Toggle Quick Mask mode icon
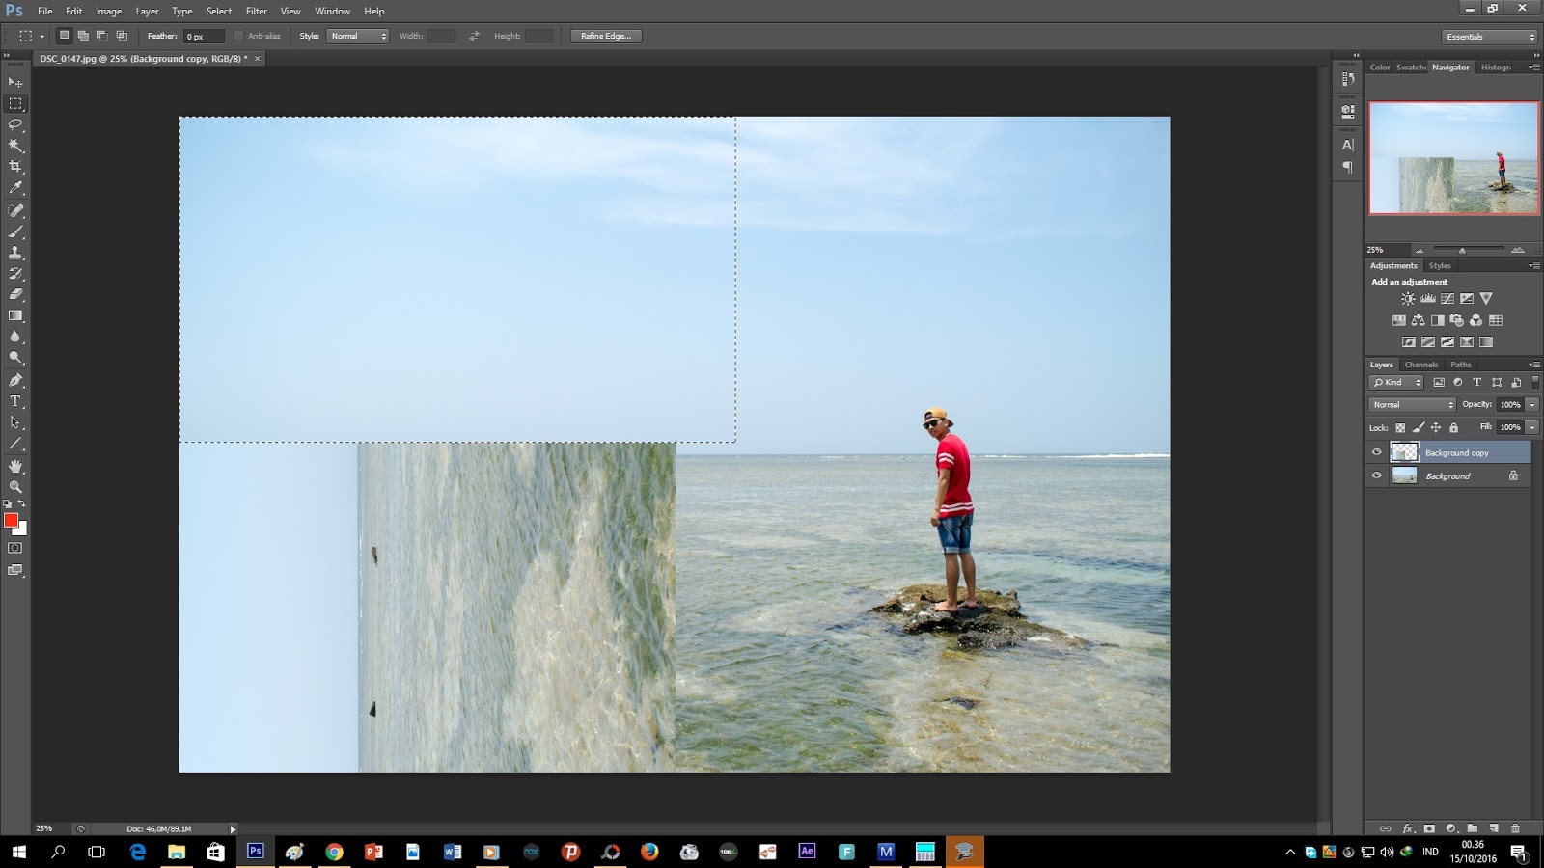Image resolution: width=1544 pixels, height=868 pixels. (x=15, y=548)
